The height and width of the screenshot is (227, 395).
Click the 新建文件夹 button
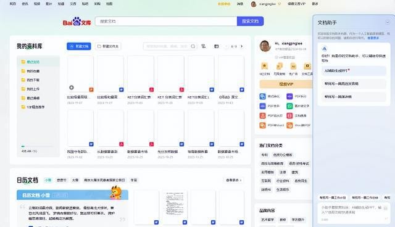[108, 46]
